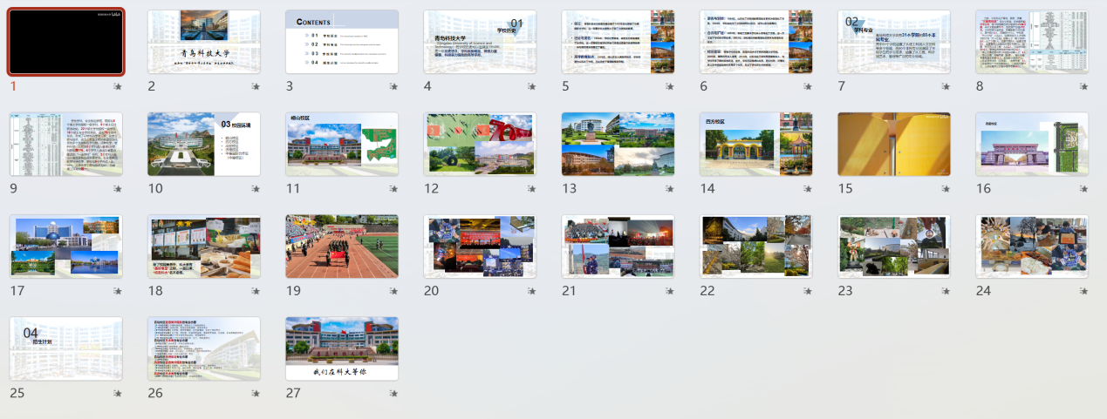
Task: Select the solid yellow slide 15 thumbnail
Action: [893, 144]
